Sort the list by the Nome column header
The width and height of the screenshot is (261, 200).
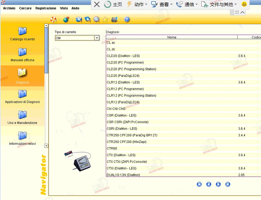[172, 37]
